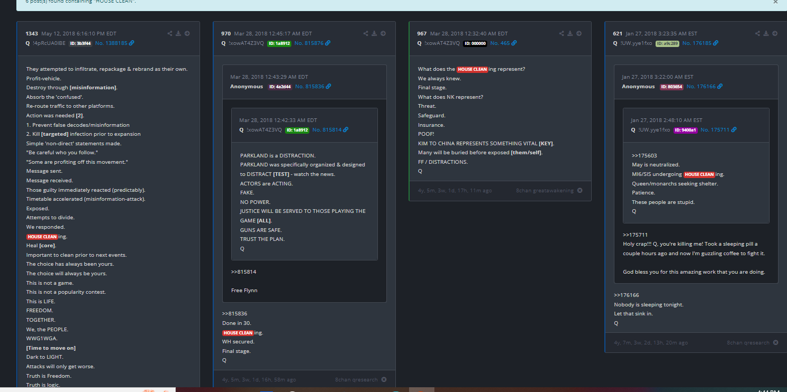
Task: Follow the No. 176185 link
Action: click(700, 43)
